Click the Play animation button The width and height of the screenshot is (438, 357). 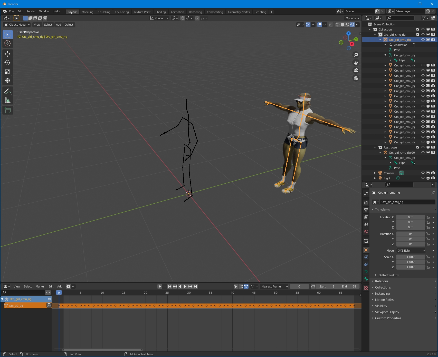pos(185,286)
